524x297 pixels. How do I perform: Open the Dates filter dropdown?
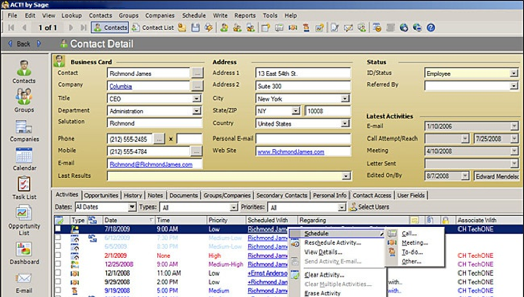click(x=132, y=207)
